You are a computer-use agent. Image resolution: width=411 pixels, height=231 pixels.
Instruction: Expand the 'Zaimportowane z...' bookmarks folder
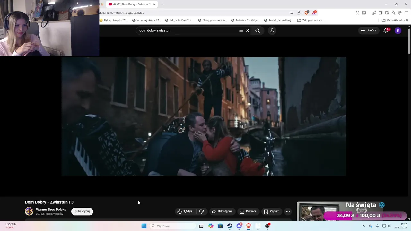click(310, 20)
